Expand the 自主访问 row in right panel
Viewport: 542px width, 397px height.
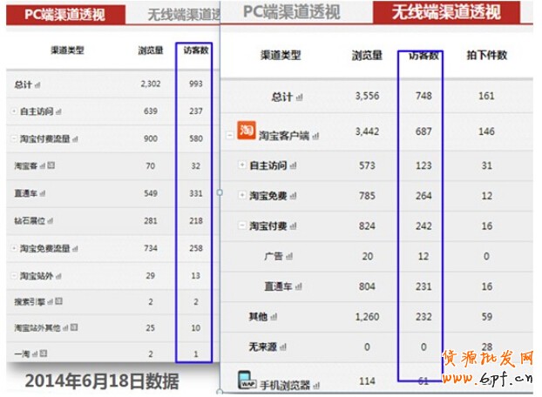click(242, 165)
